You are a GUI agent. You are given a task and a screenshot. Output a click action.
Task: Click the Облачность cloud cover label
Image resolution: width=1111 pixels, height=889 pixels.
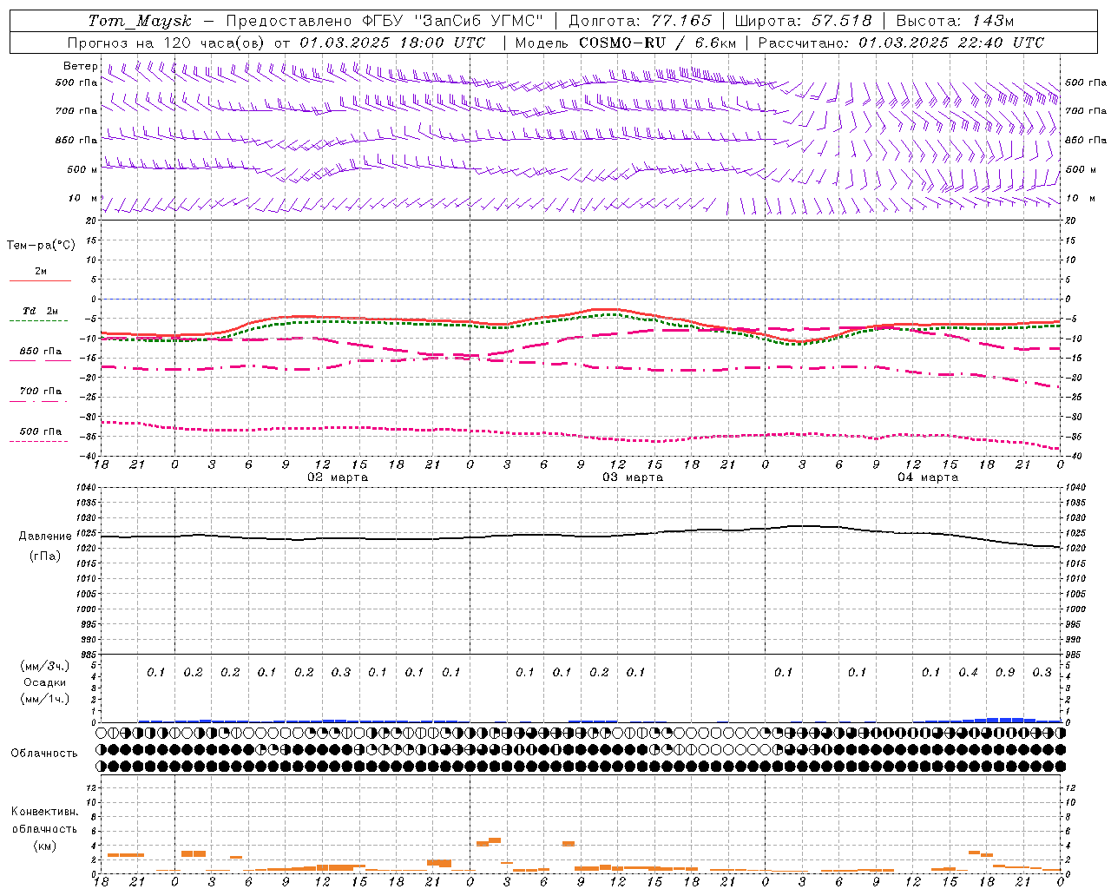tap(44, 753)
